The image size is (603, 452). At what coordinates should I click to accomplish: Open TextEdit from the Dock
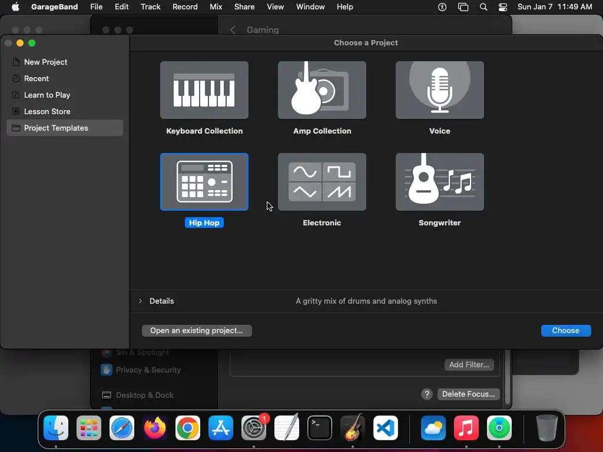[x=287, y=428]
